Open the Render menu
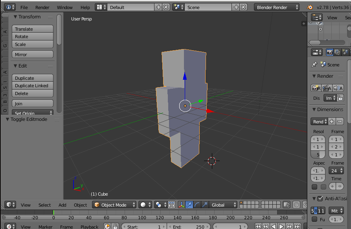Viewport: 351px width, 229px height. tap(42, 7)
